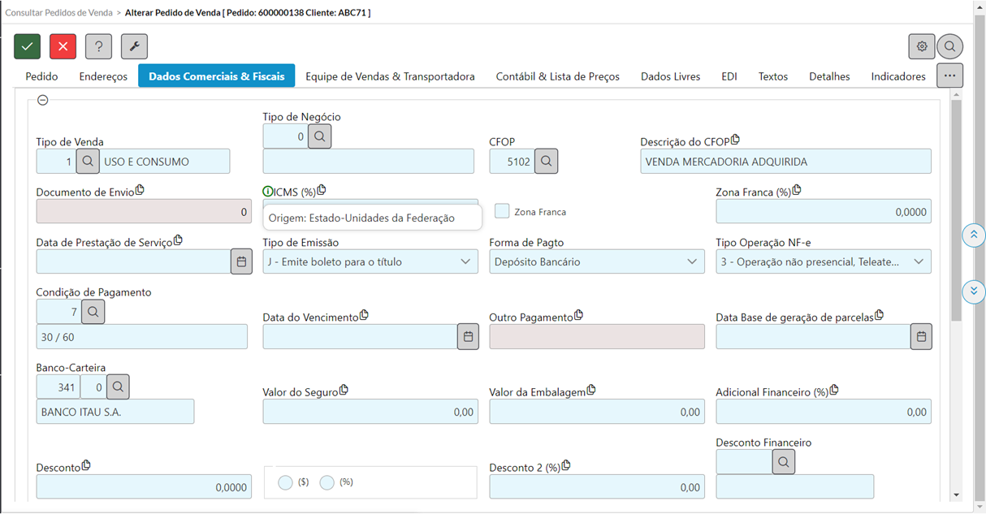The image size is (986, 514).
Task: Click copy icon beside Valor da Embalagem
Action: pyautogui.click(x=590, y=390)
